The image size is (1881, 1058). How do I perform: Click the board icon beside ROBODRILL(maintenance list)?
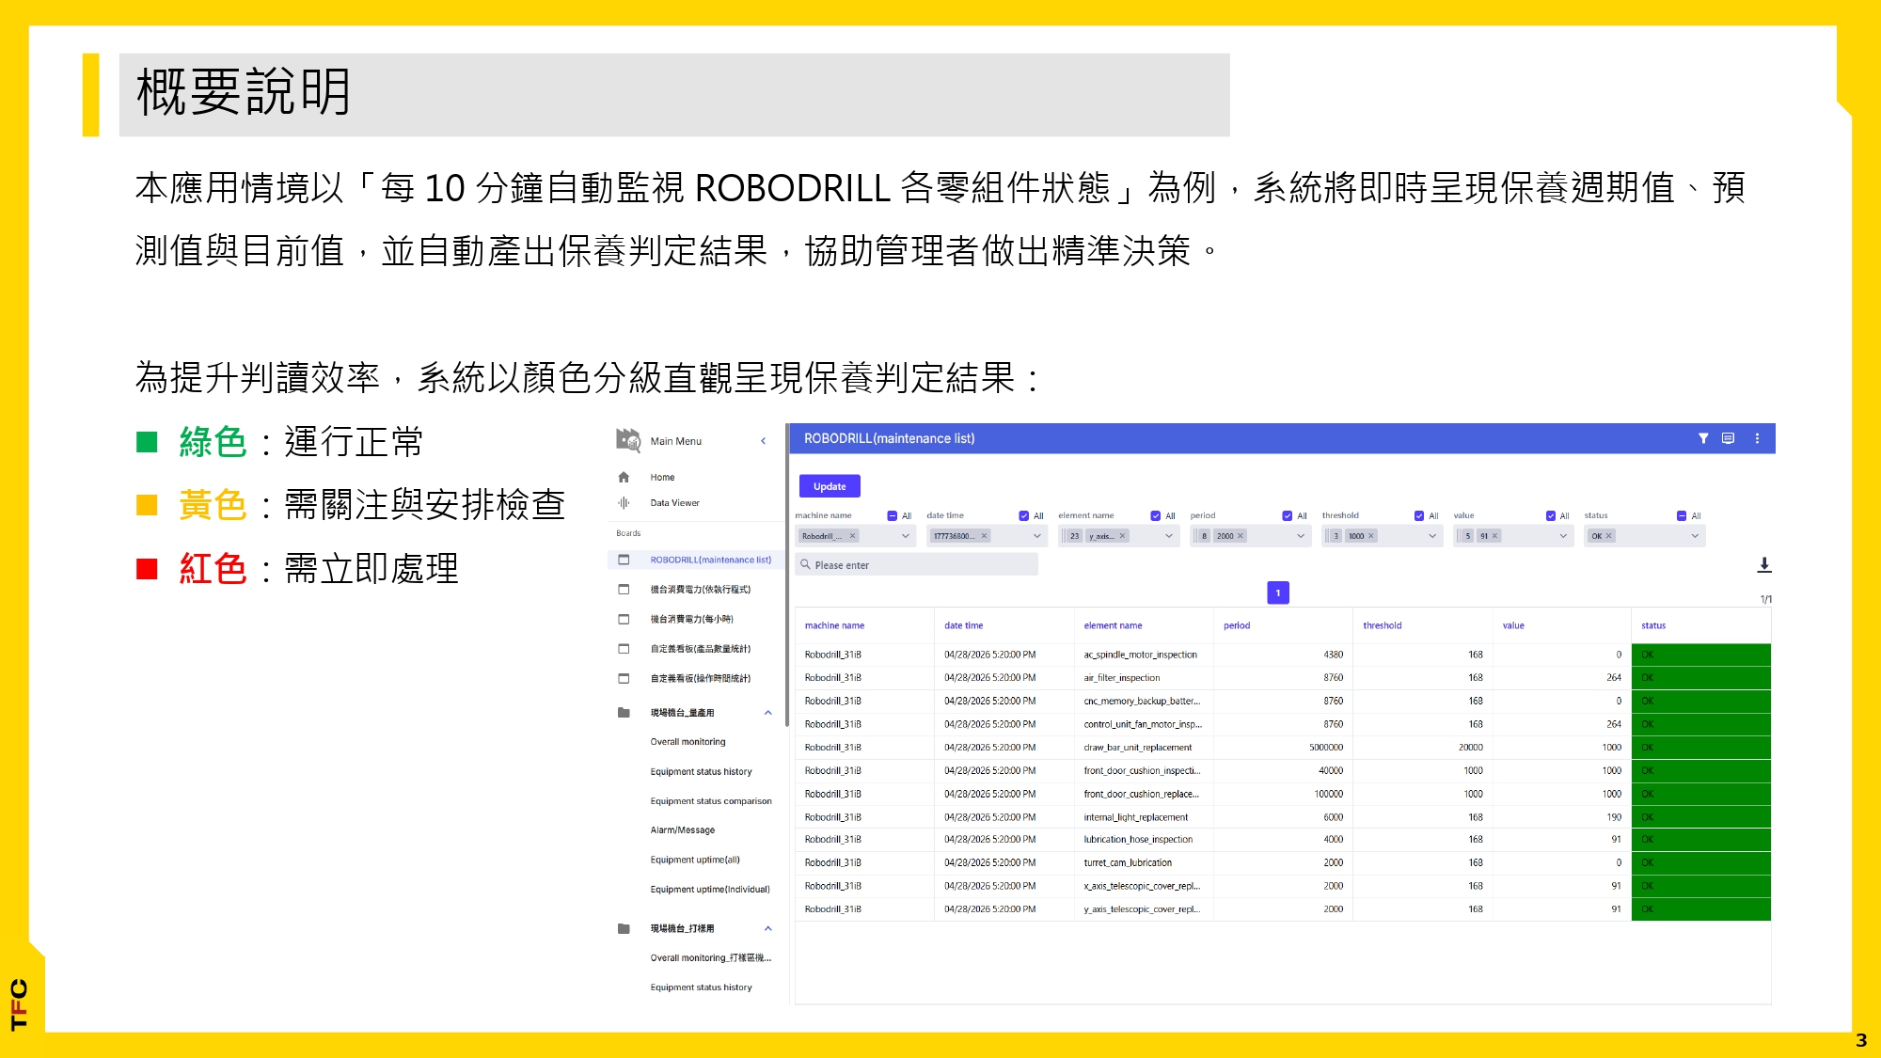pos(624,560)
